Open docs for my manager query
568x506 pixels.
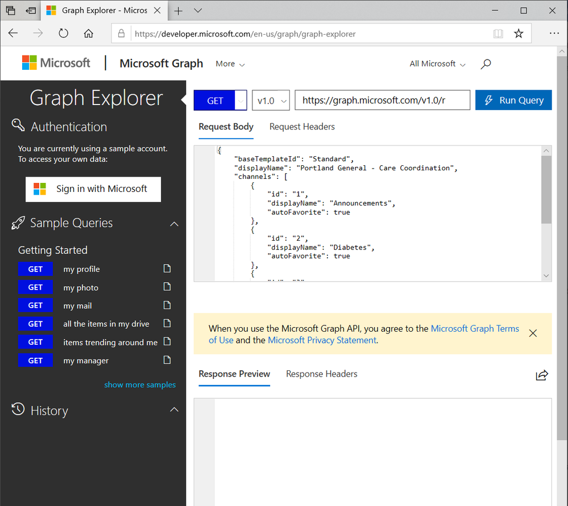click(167, 360)
